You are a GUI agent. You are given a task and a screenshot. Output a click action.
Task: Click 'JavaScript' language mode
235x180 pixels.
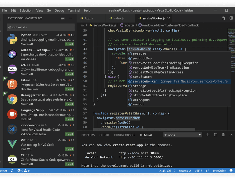click(219, 171)
